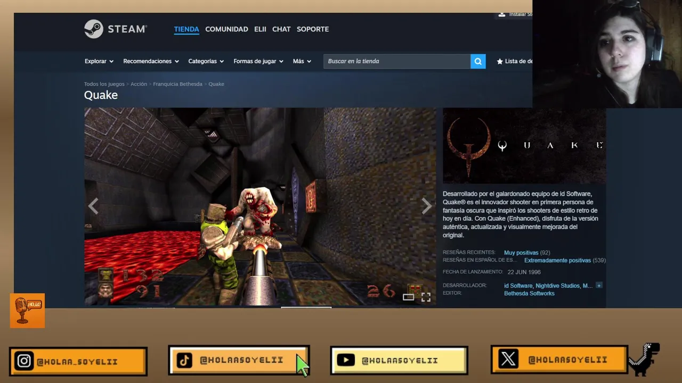Toggle fullscreen on the media viewer

[x=426, y=297]
